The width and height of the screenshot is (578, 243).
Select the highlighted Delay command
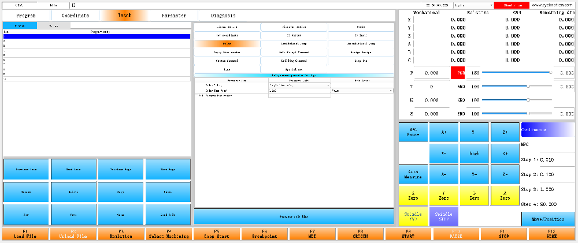227,43
